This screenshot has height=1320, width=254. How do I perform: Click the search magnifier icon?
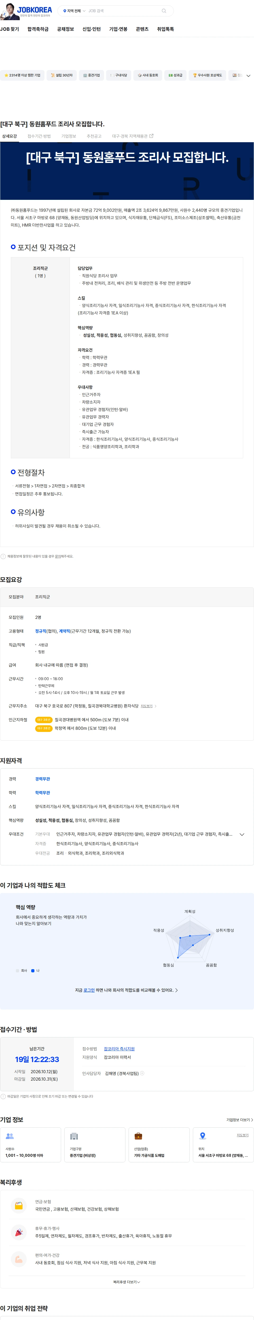point(164,11)
